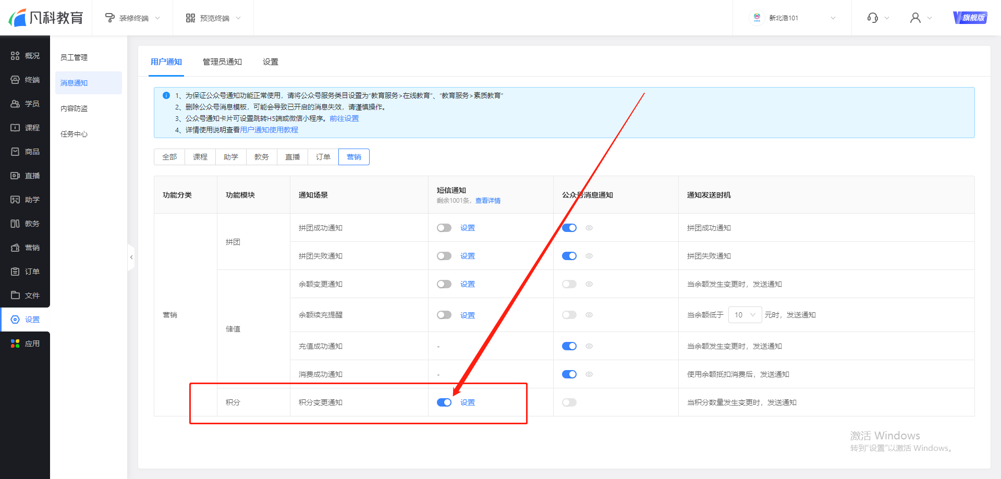1001x479 pixels.
Task: Open 内容防盗 in the submenu
Action: point(74,108)
